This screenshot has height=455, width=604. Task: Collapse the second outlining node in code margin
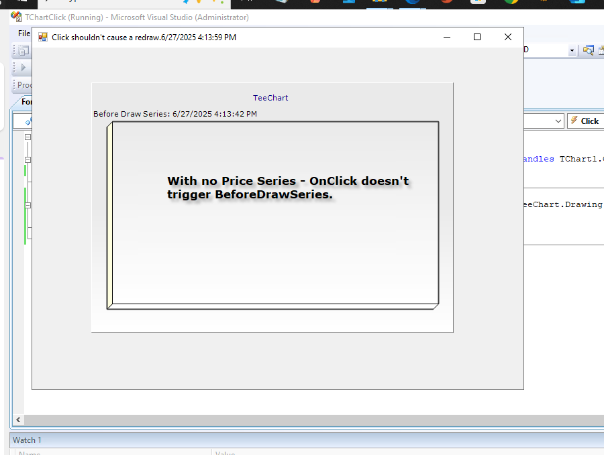[28, 159]
